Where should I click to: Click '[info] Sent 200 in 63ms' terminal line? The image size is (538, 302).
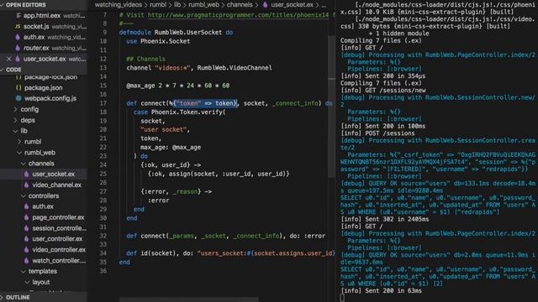coord(381,291)
